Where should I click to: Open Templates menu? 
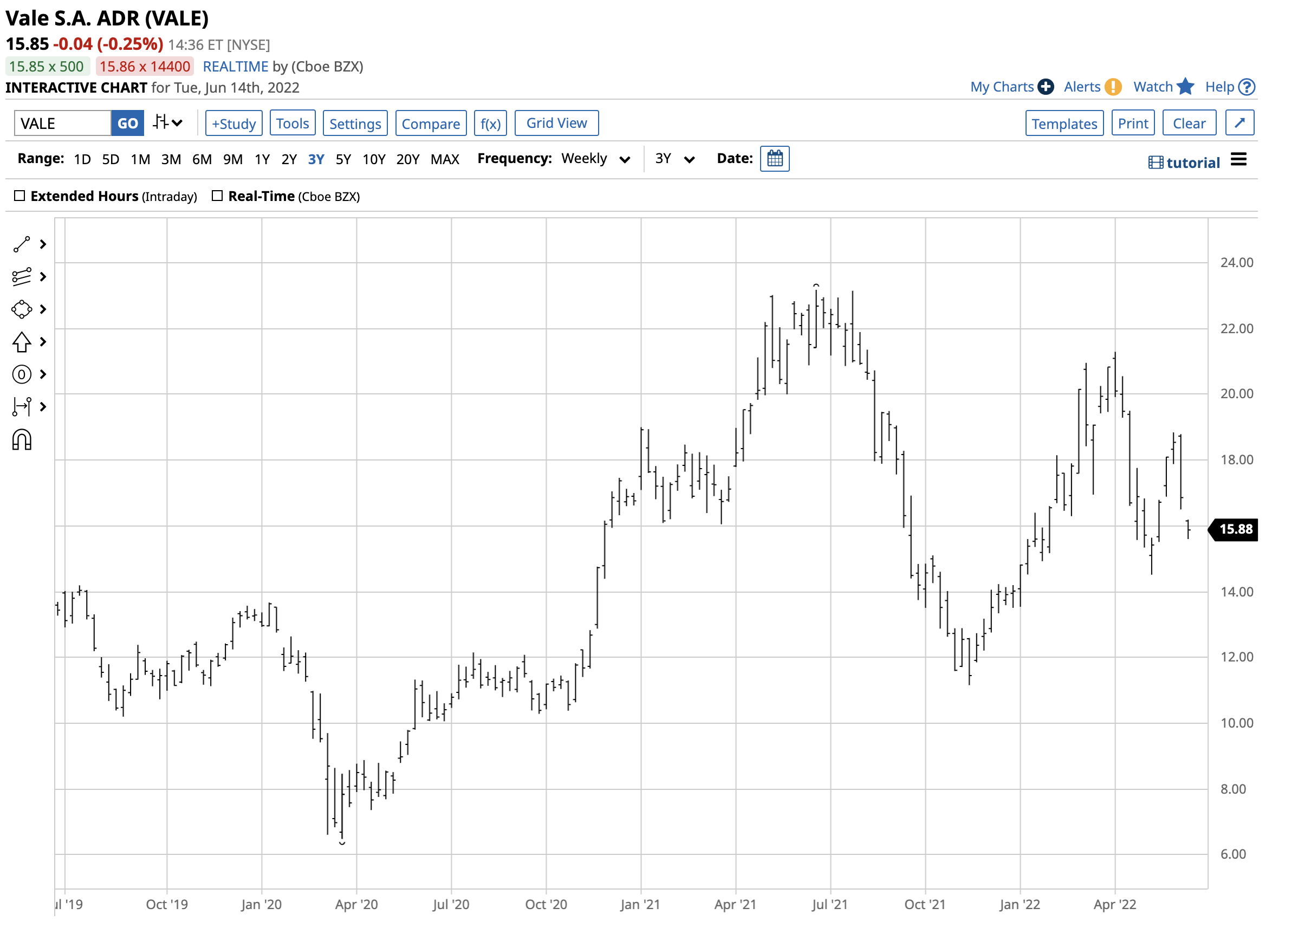(1064, 123)
